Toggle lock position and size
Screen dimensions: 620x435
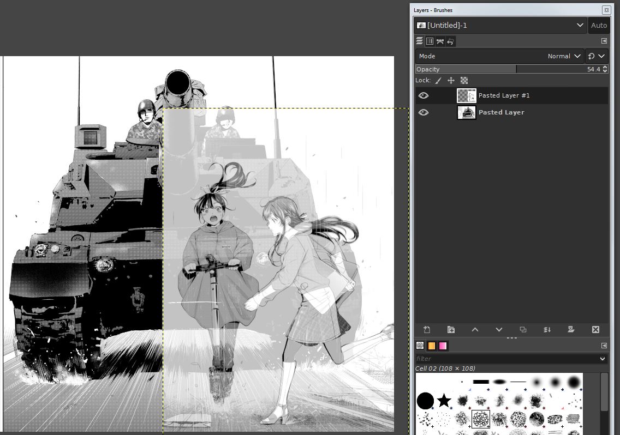coord(451,81)
